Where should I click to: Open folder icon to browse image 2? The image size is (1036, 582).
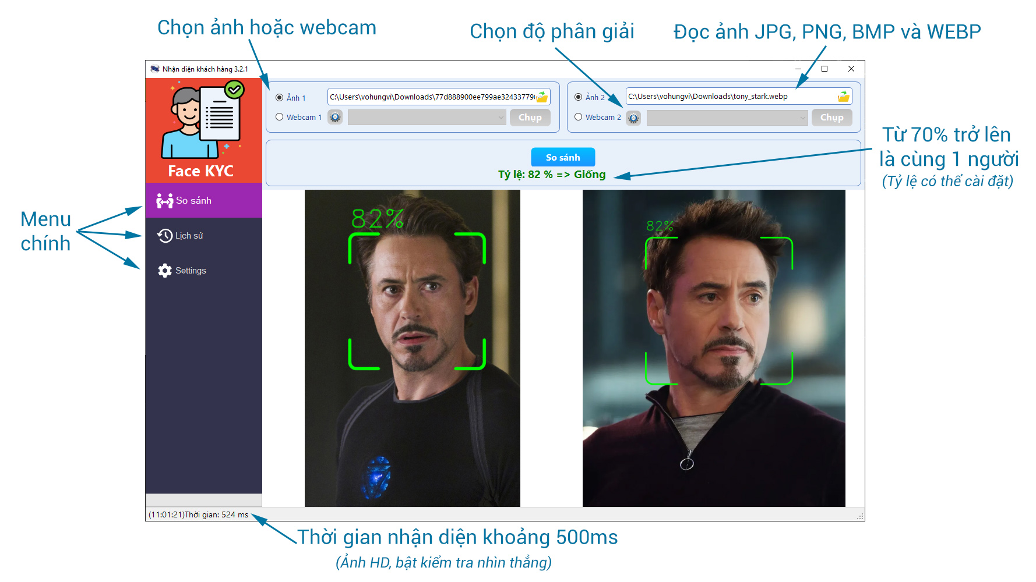(x=844, y=96)
